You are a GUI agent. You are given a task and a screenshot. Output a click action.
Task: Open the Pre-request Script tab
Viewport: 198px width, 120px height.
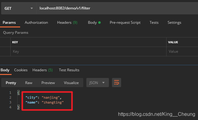click(125, 23)
